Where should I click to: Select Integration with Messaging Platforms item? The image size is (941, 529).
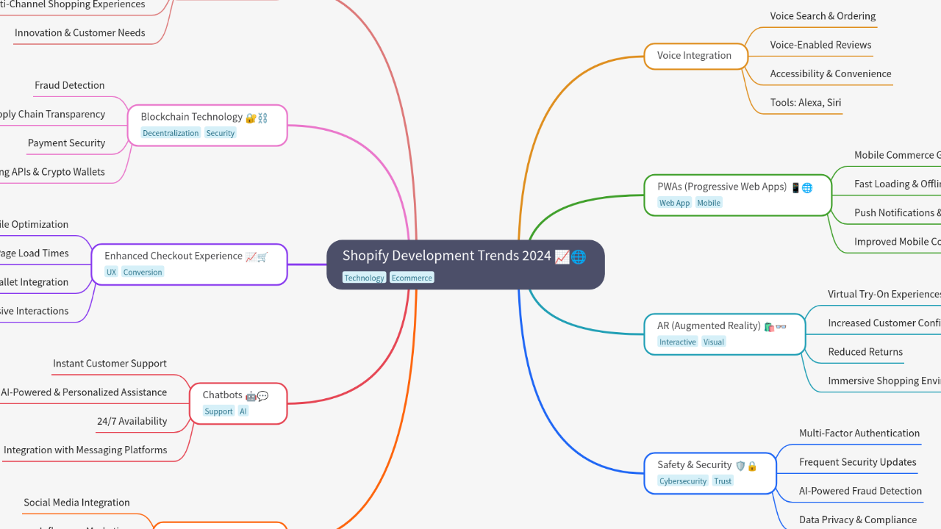point(85,450)
